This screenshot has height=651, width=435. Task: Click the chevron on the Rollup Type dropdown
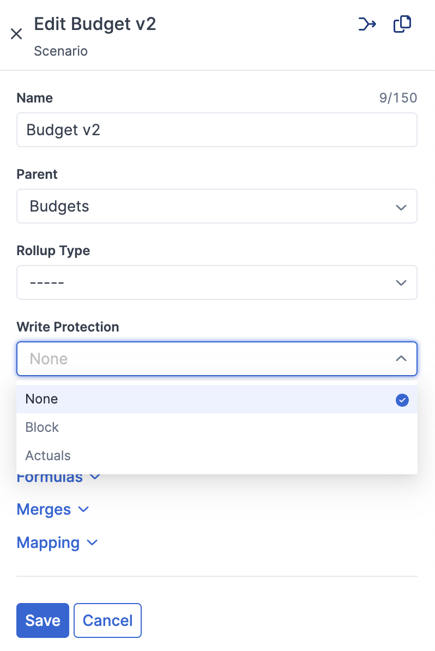pyautogui.click(x=401, y=282)
